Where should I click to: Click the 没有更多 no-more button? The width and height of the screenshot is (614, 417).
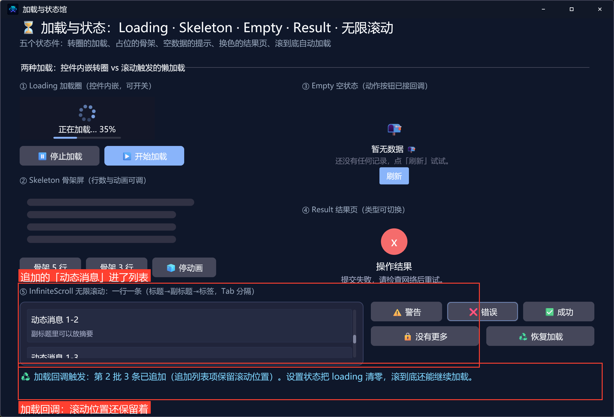coord(425,336)
